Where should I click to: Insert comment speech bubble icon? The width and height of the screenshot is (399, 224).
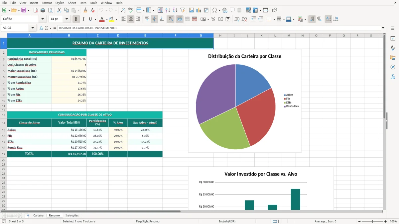click(232, 10)
